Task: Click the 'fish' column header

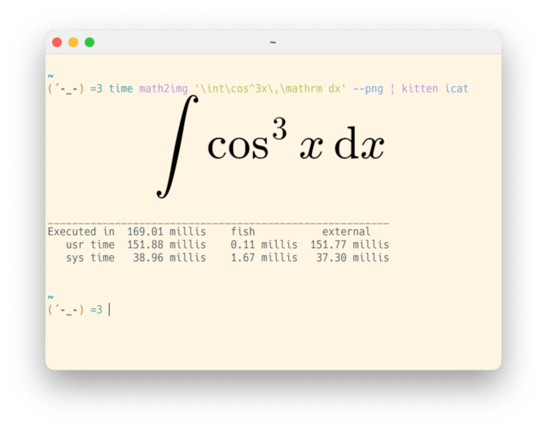Action: pos(243,232)
